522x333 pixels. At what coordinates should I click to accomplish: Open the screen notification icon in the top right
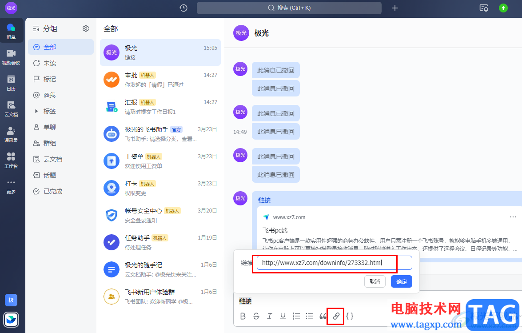484,8
